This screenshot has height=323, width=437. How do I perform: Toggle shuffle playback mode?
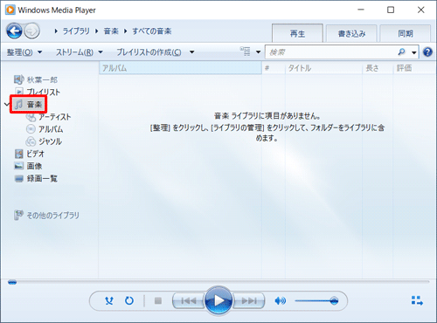109,300
